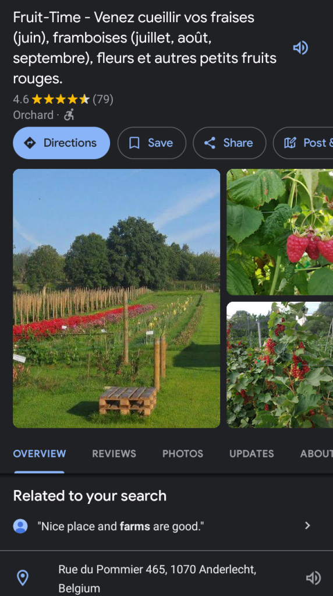Screen dimensions: 333x596
Task: Switch to the Reviews tab
Action: click(114, 453)
